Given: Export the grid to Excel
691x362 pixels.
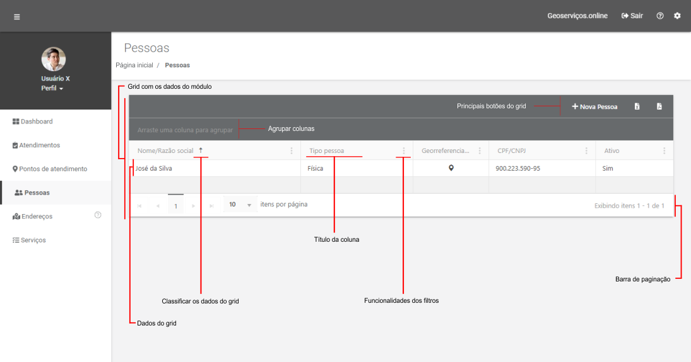Looking at the screenshot, I should pos(637,106).
